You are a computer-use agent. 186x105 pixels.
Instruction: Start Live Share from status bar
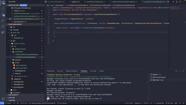pos(62,103)
